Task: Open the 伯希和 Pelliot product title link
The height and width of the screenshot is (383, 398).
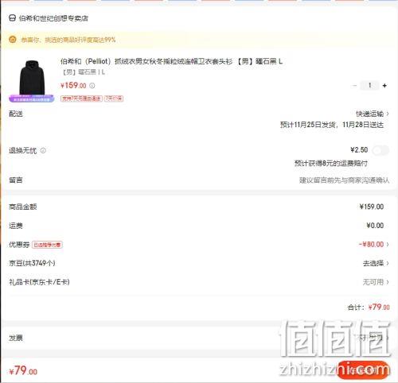Action: click(x=171, y=61)
